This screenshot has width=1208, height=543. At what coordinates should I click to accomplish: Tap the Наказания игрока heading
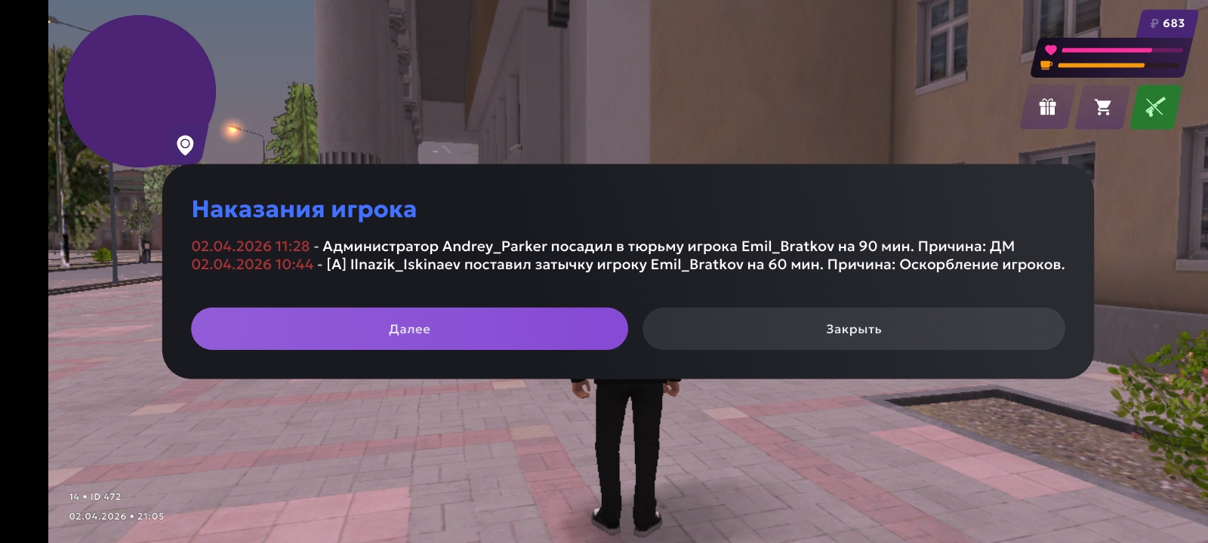(304, 209)
